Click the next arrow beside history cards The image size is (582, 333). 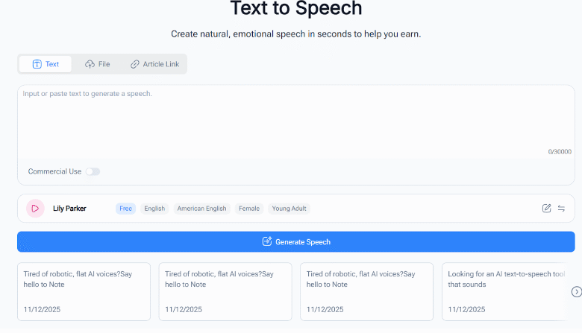click(576, 291)
